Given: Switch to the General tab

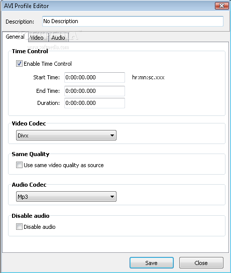Looking at the screenshot, I should 15,37.
